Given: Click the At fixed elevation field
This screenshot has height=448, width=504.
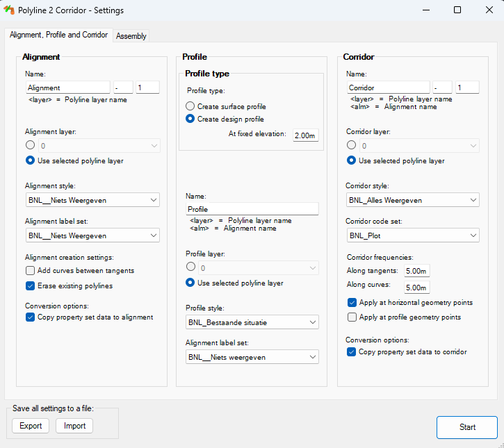Looking at the screenshot, I should point(304,135).
